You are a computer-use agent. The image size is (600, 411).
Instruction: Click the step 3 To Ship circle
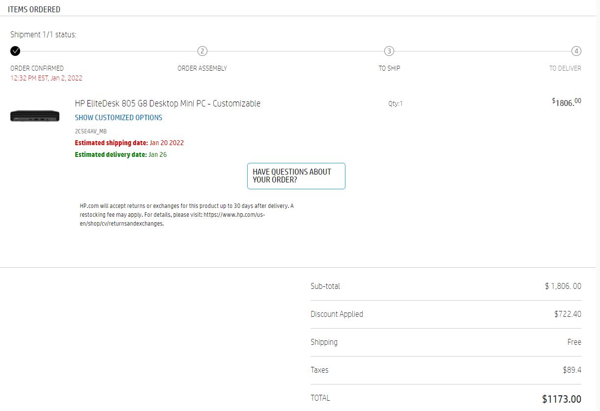[389, 51]
